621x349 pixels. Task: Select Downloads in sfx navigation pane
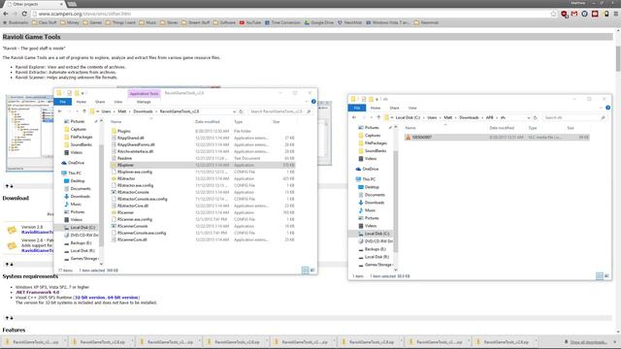click(372, 203)
